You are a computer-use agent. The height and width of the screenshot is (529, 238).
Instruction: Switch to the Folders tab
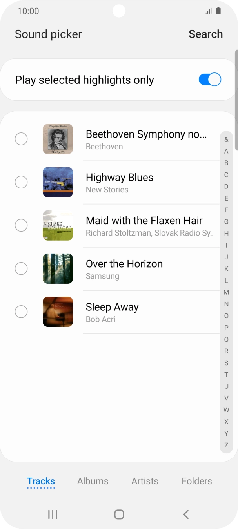coord(196,481)
